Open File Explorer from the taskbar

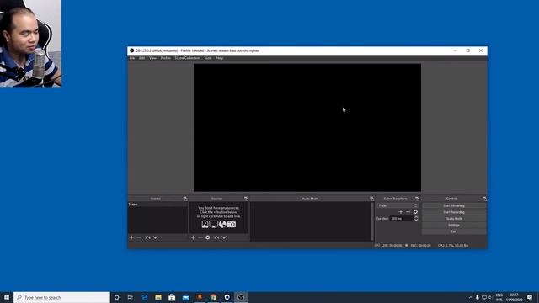[158, 297]
